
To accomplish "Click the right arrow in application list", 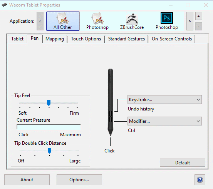I will click(190, 21).
